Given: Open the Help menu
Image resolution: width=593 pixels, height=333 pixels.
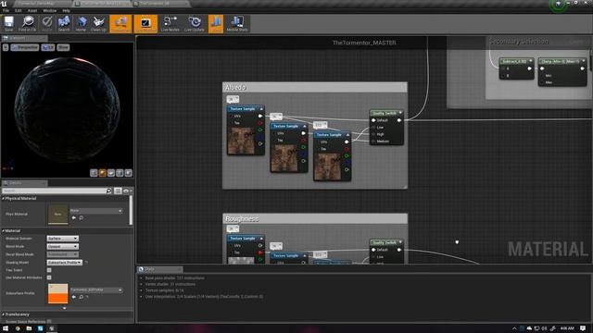Looking at the screenshot, I should (x=66, y=10).
